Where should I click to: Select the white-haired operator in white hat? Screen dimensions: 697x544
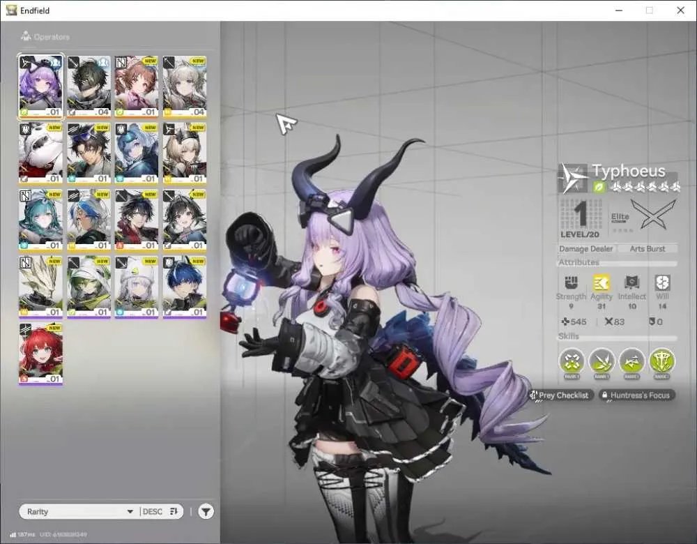coord(137,287)
